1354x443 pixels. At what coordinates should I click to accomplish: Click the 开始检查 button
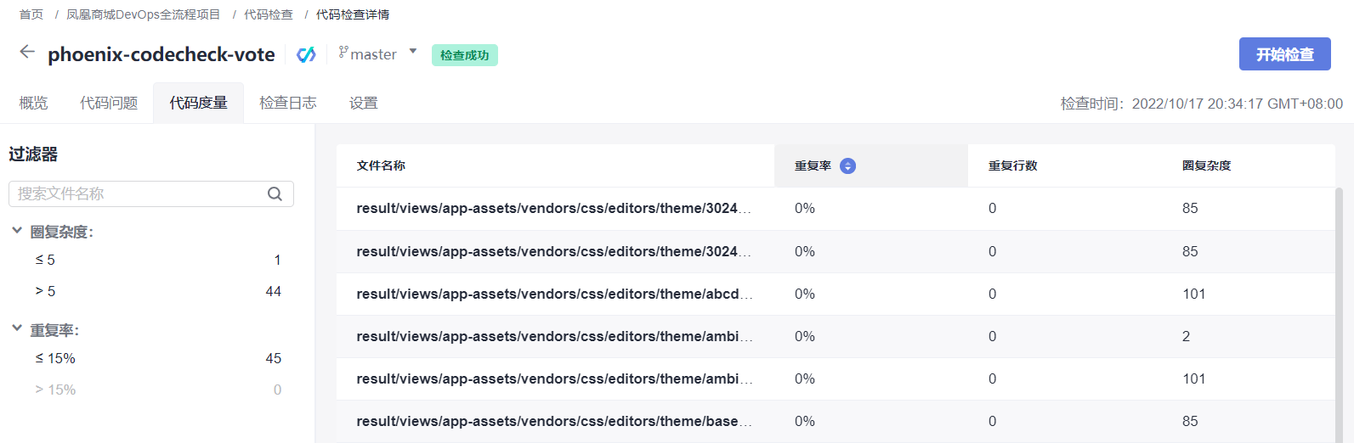tap(1284, 54)
